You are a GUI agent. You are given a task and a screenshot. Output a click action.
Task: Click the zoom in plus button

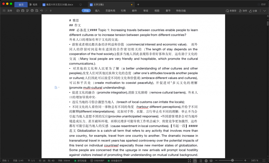tap(245, 161)
